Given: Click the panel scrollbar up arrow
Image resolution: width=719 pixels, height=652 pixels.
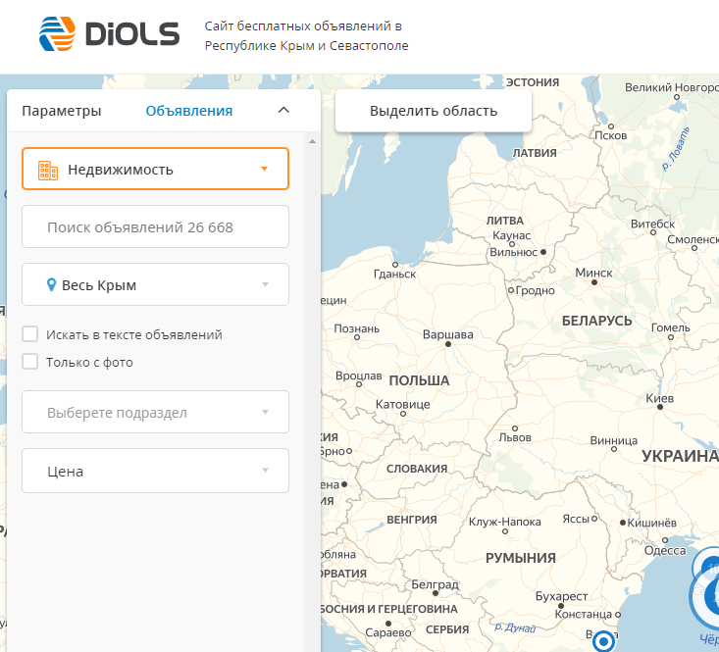Looking at the screenshot, I should tap(312, 142).
